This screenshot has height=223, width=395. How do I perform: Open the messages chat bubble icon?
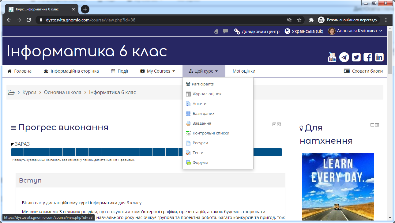pos(225,31)
